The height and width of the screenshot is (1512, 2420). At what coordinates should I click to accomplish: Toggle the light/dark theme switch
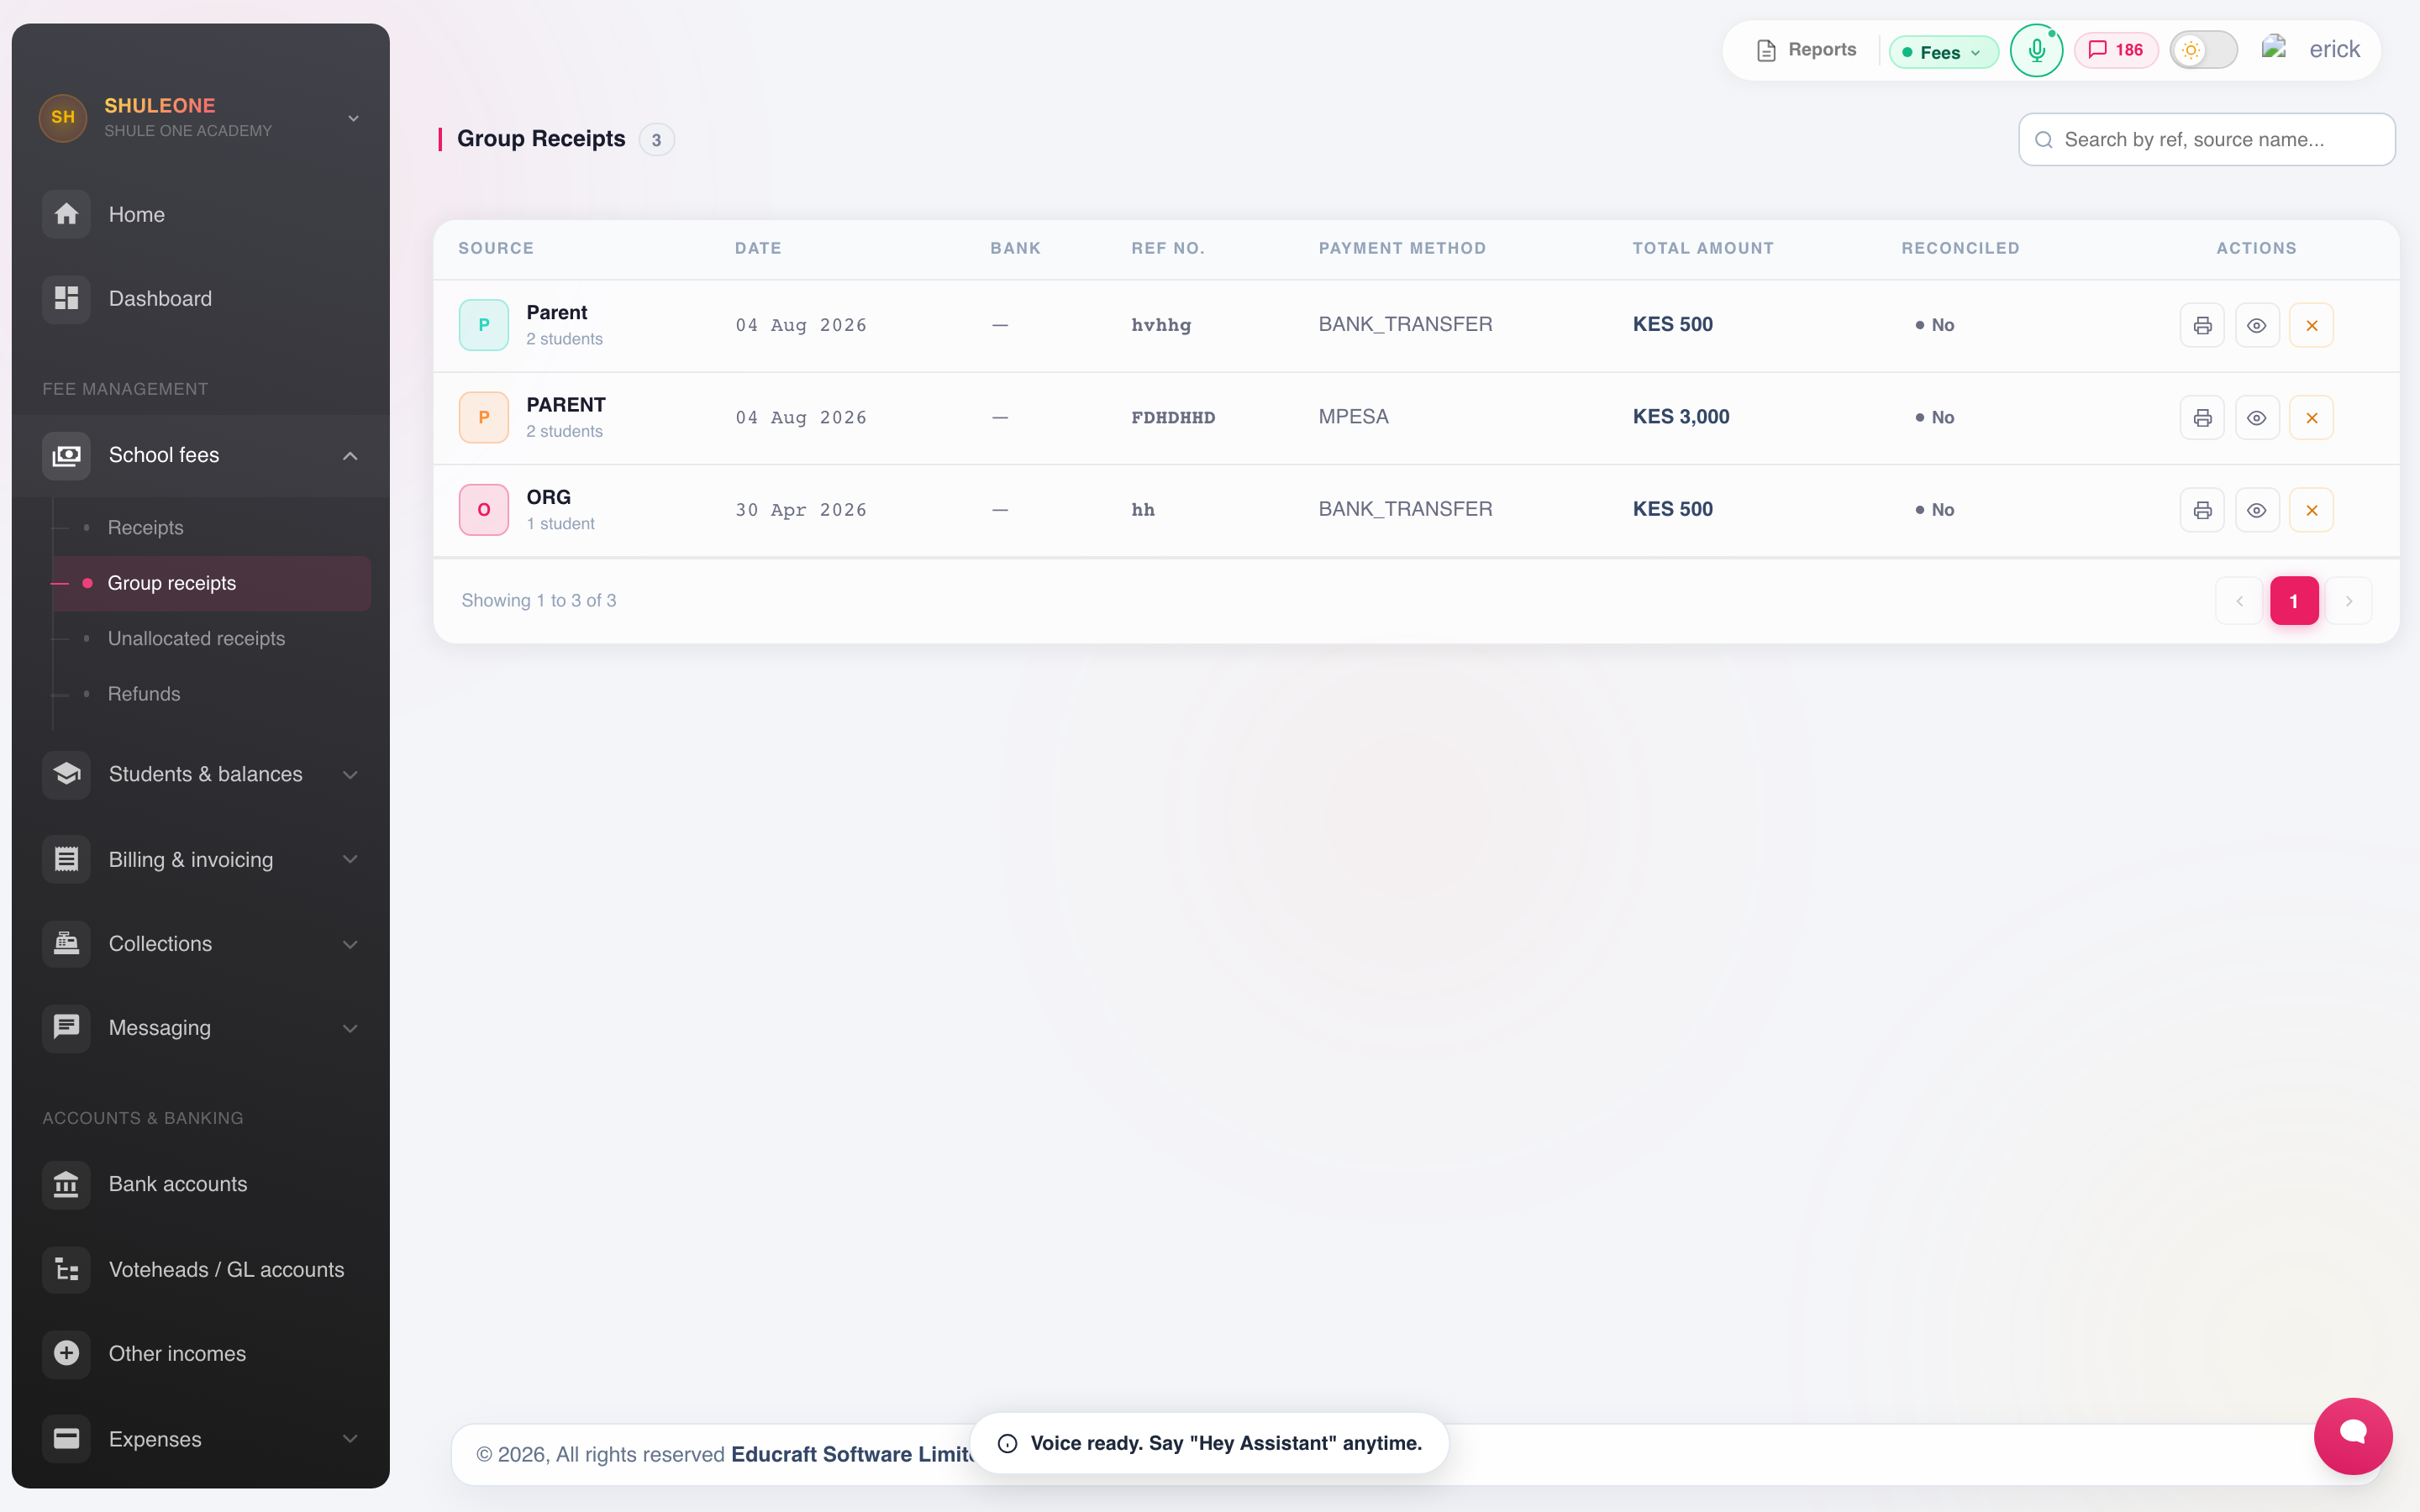[2203, 50]
